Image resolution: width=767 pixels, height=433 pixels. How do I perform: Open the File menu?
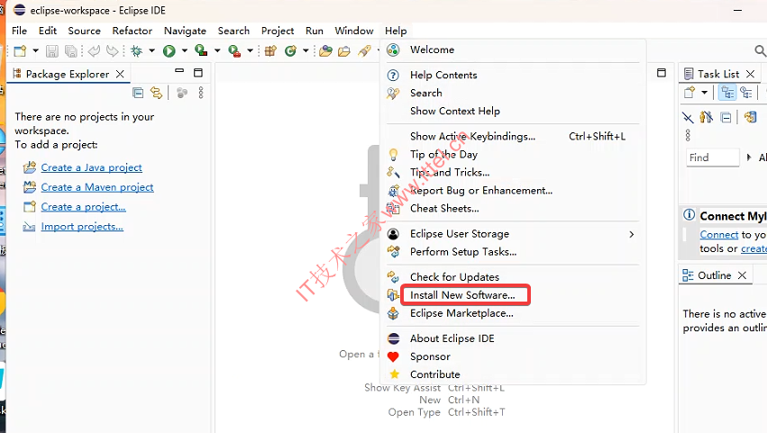point(19,31)
